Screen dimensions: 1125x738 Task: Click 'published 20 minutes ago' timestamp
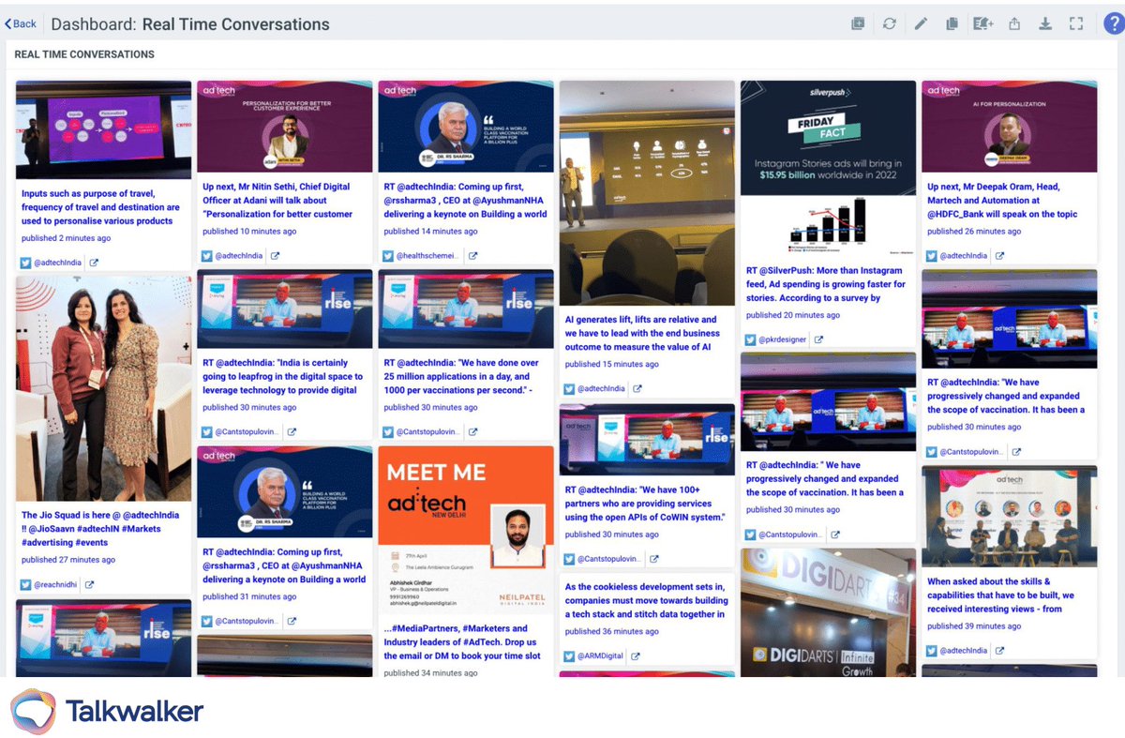[x=793, y=315]
